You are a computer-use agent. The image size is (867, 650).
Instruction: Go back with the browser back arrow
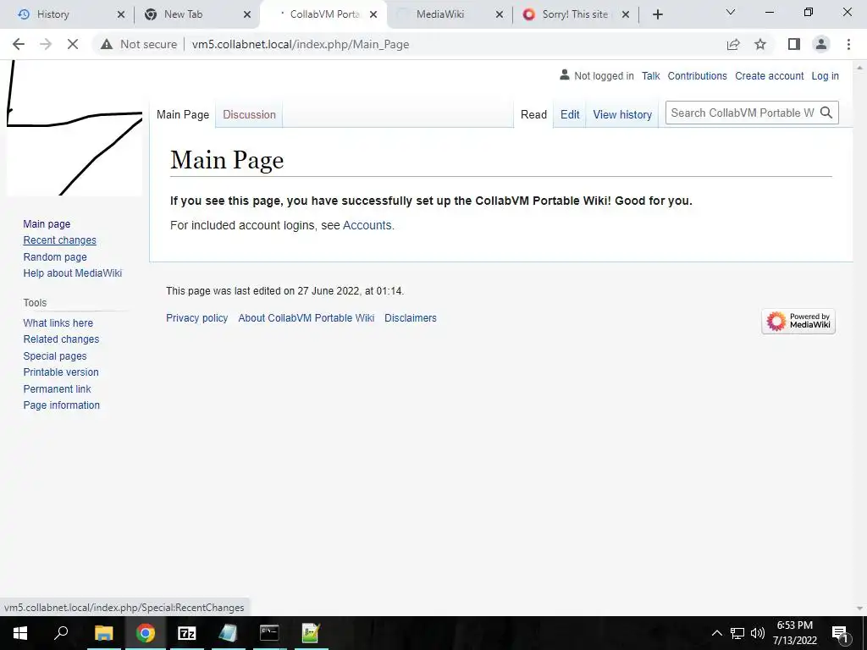pyautogui.click(x=19, y=44)
